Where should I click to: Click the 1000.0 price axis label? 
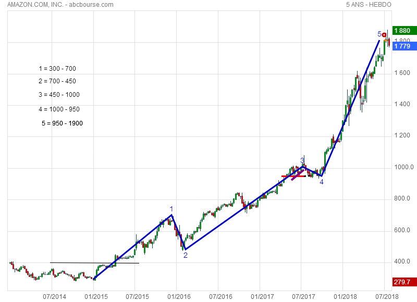[403, 167]
